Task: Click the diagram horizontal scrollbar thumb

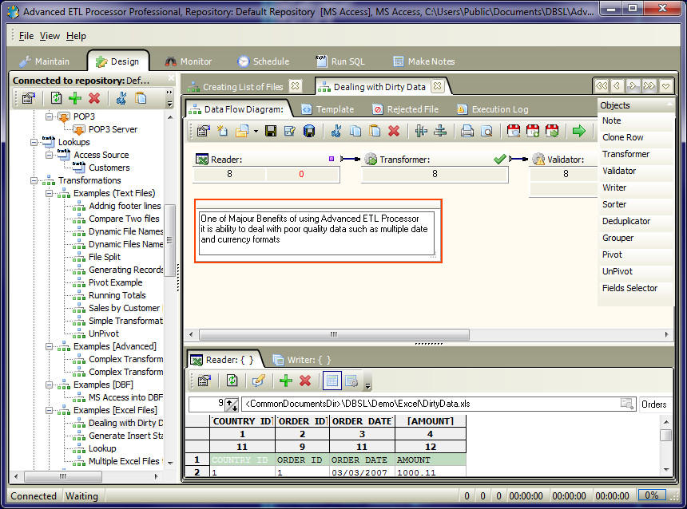Action: (x=334, y=335)
